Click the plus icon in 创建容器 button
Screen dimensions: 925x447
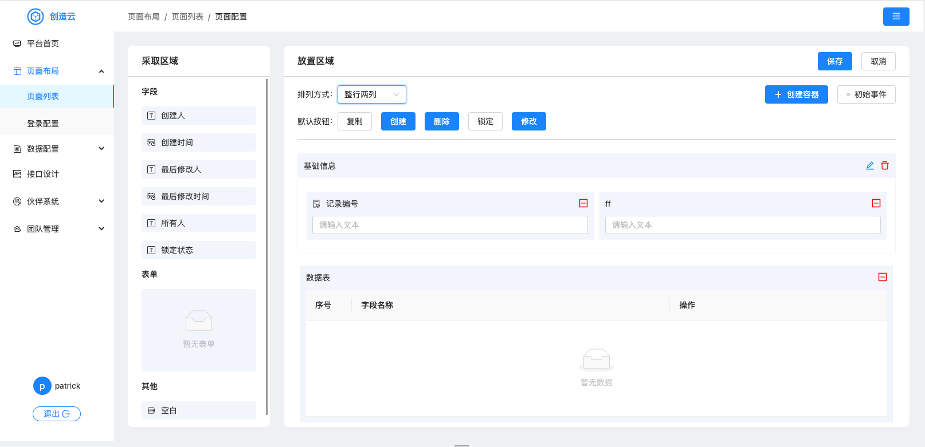[778, 94]
